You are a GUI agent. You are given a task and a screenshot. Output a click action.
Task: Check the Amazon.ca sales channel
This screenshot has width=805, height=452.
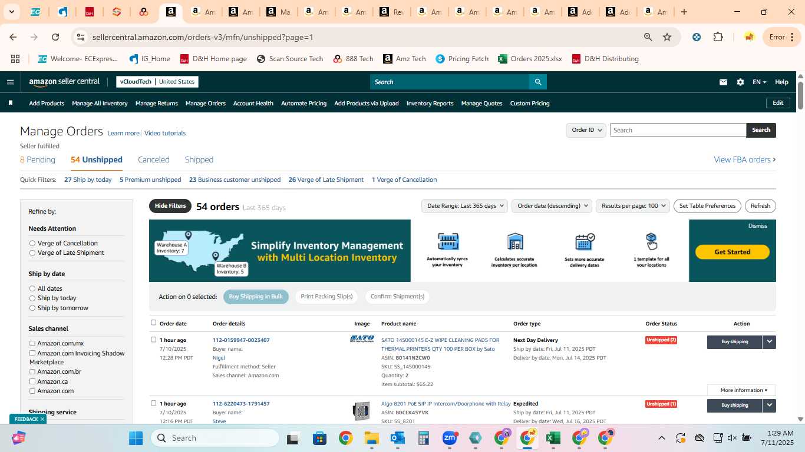tap(32, 381)
